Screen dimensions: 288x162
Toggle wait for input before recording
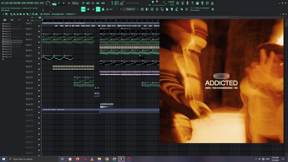pos(88,3)
